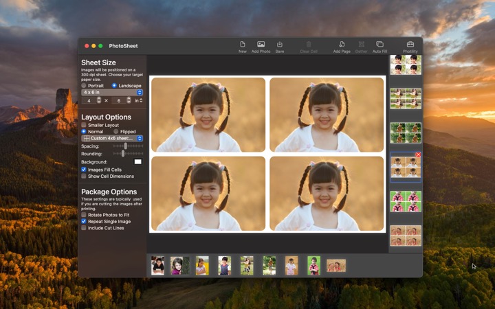Screen dimensions: 495x309
Task: Open the Photility toolbox icon
Action: pyautogui.click(x=410, y=44)
